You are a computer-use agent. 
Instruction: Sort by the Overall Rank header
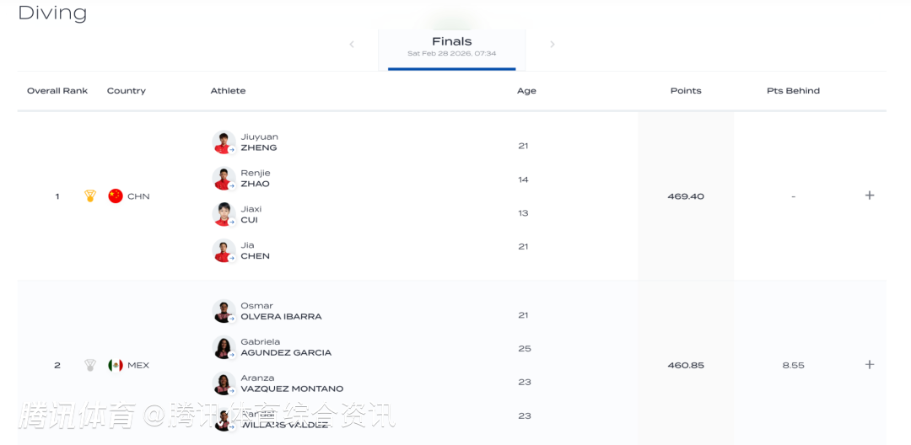point(57,91)
